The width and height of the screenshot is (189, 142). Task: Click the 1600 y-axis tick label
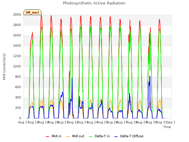tap(17, 35)
